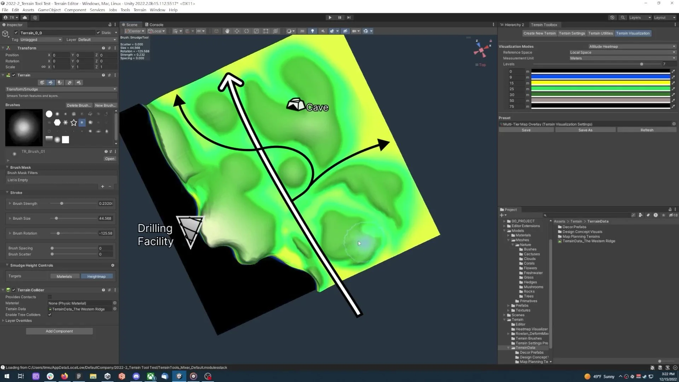Select the Move tool in scene toolbar
The width and height of the screenshot is (679, 382).
click(x=237, y=31)
